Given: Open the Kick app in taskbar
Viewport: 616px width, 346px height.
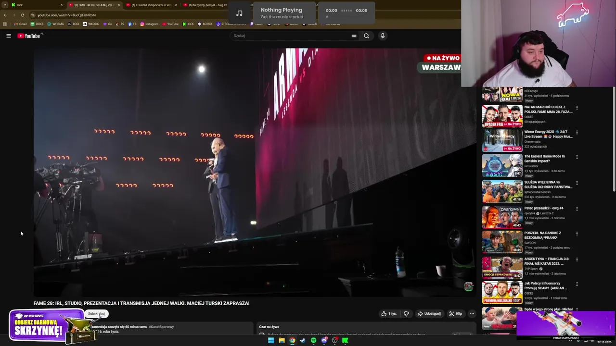Looking at the screenshot, I should 345,340.
